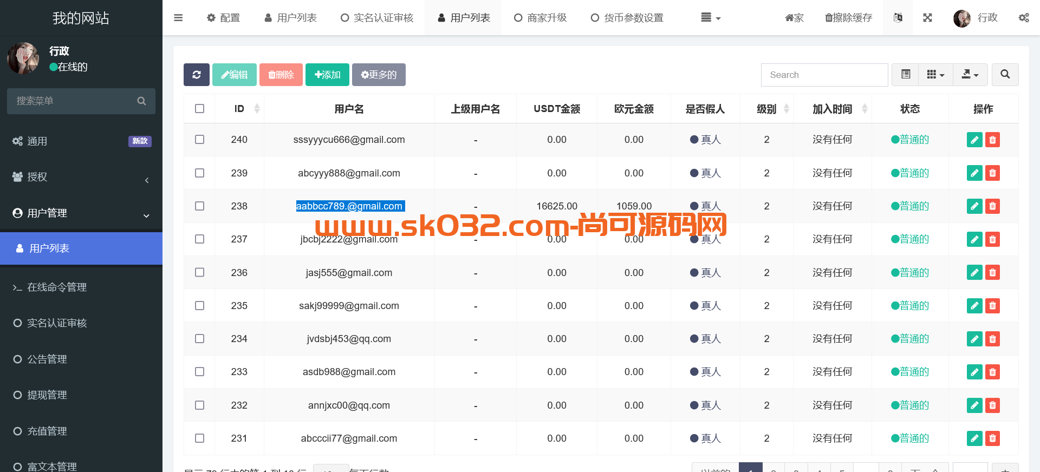Screen dimensions: 1040x472
Task: Open the top bar list dropdown menu
Action: (711, 18)
